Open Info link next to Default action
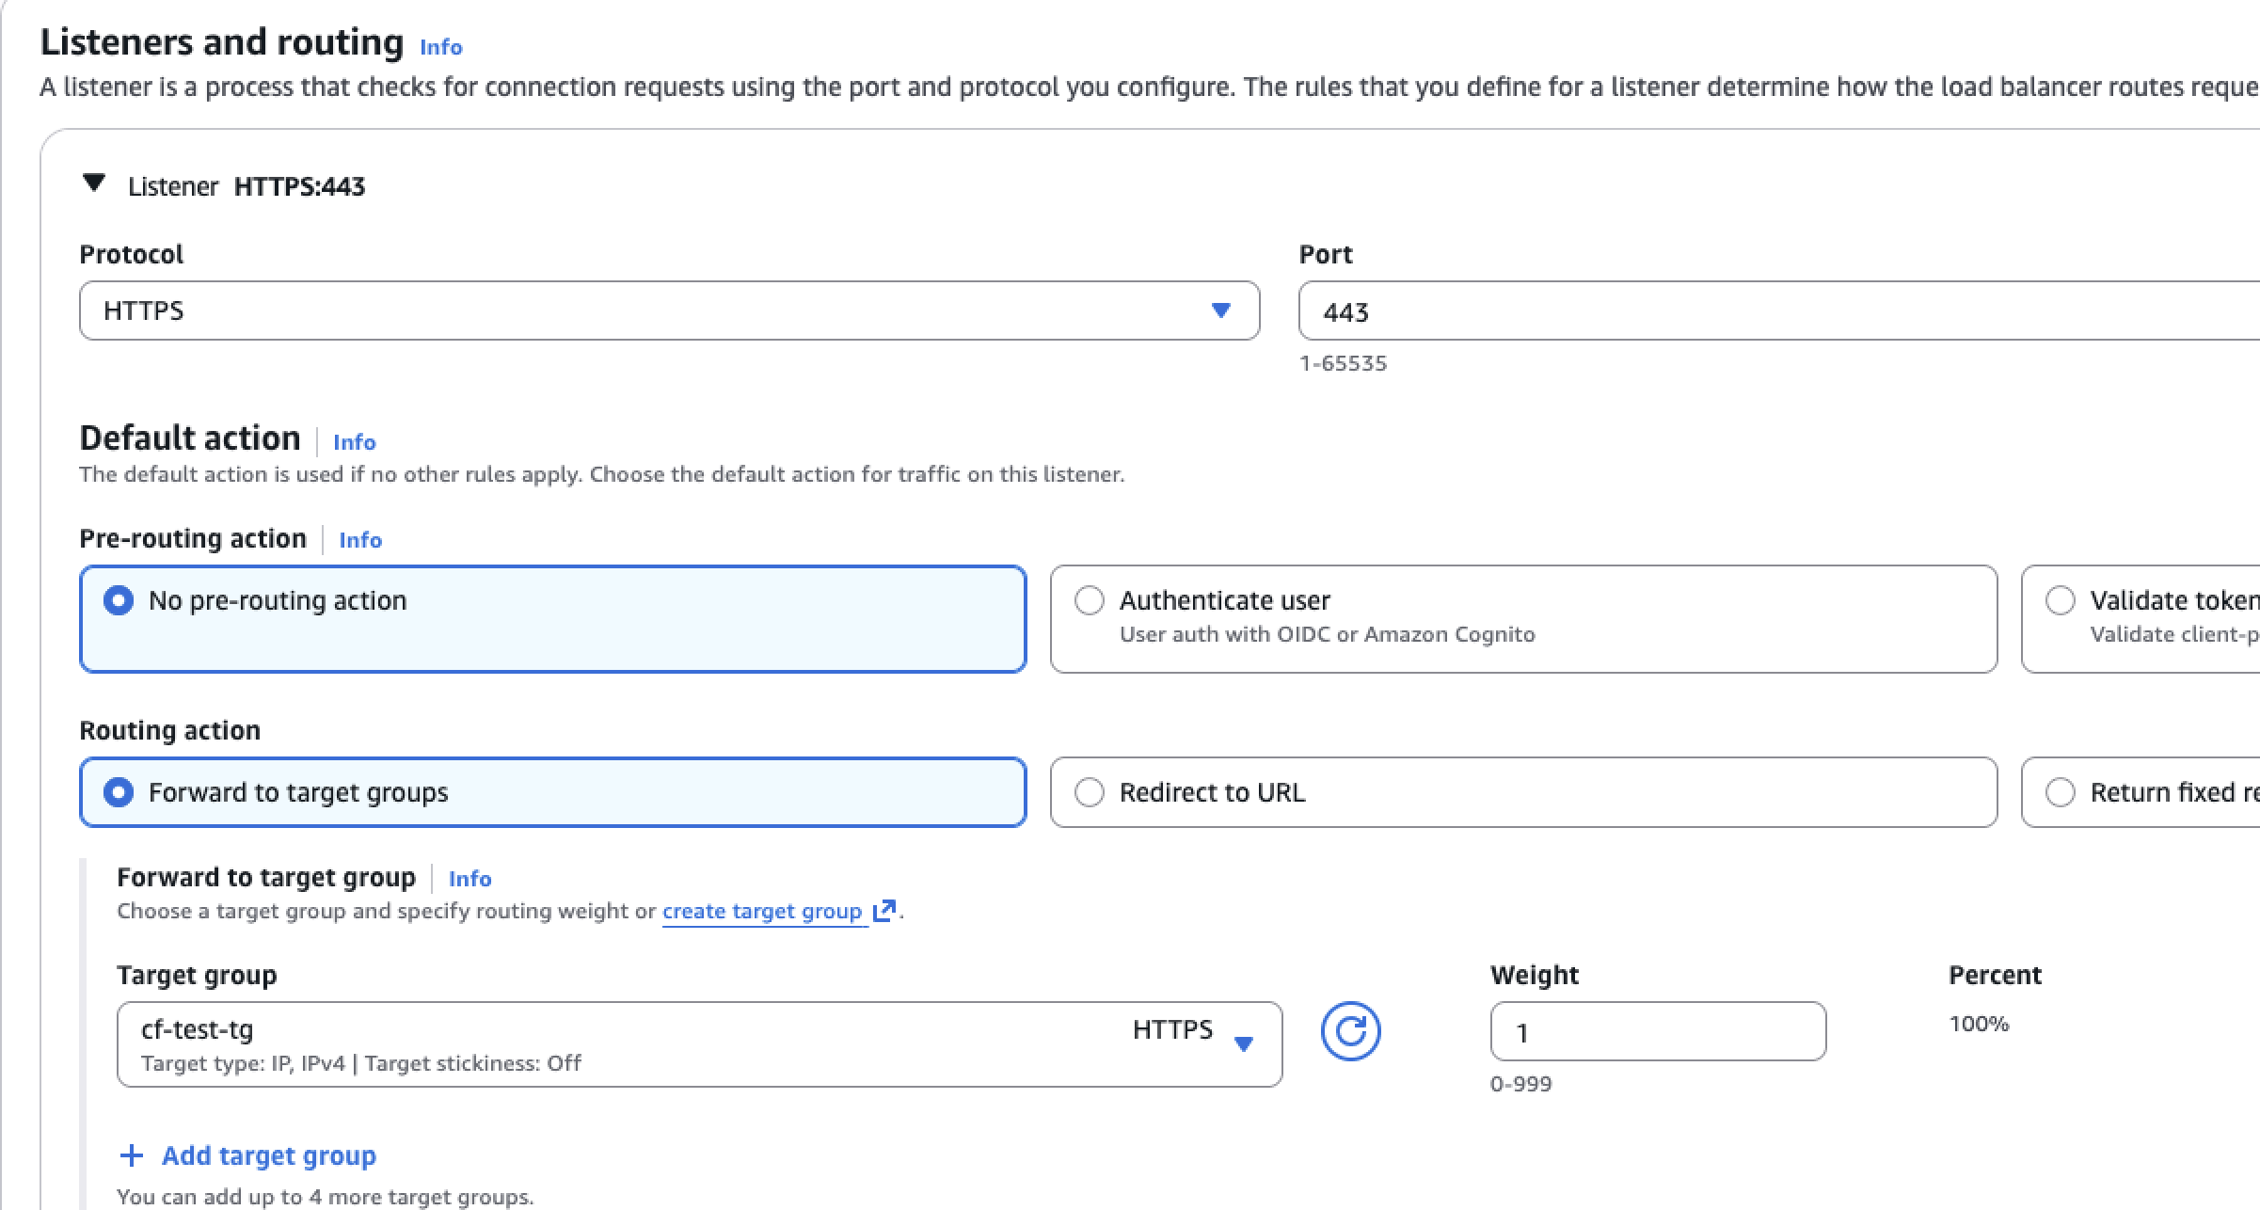This screenshot has width=2260, height=1210. pyautogui.click(x=354, y=441)
